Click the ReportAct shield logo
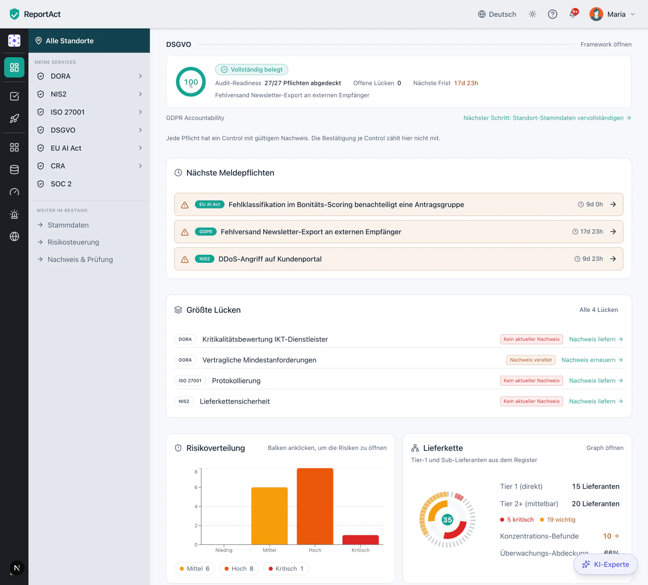 coord(14,14)
